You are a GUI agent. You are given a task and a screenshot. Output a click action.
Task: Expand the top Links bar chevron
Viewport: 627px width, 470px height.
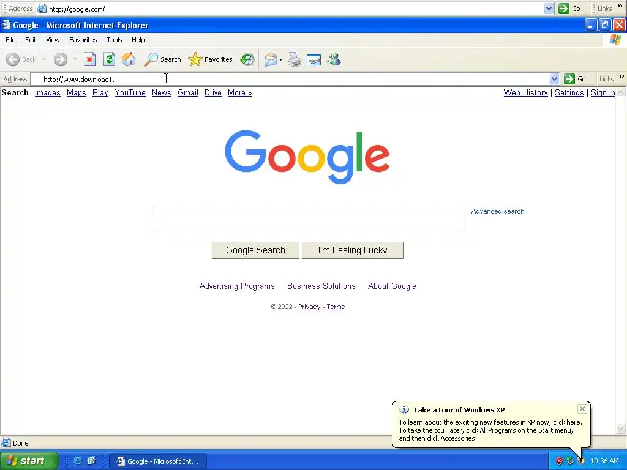click(x=620, y=6)
